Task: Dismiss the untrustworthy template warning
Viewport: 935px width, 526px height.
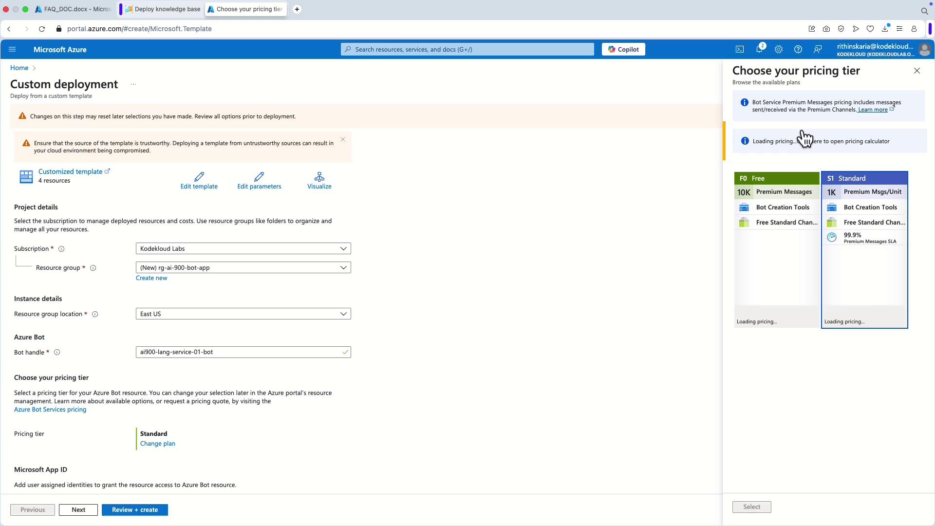Action: 343,140
